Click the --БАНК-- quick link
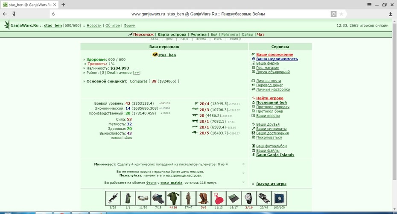Screen dimensions: 397x214 click(x=184, y=39)
